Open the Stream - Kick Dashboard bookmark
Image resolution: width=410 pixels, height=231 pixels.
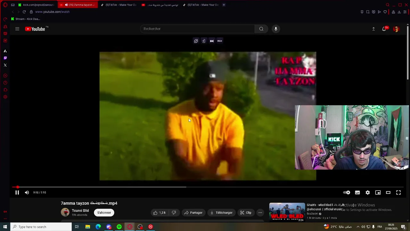click(26, 19)
